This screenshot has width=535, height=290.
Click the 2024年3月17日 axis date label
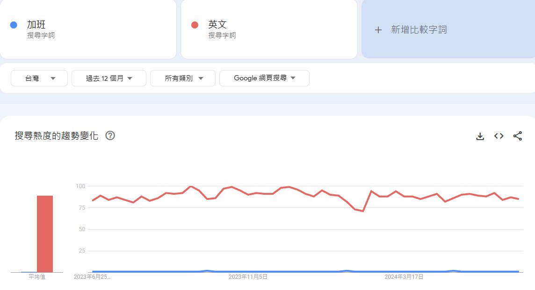pyautogui.click(x=404, y=277)
